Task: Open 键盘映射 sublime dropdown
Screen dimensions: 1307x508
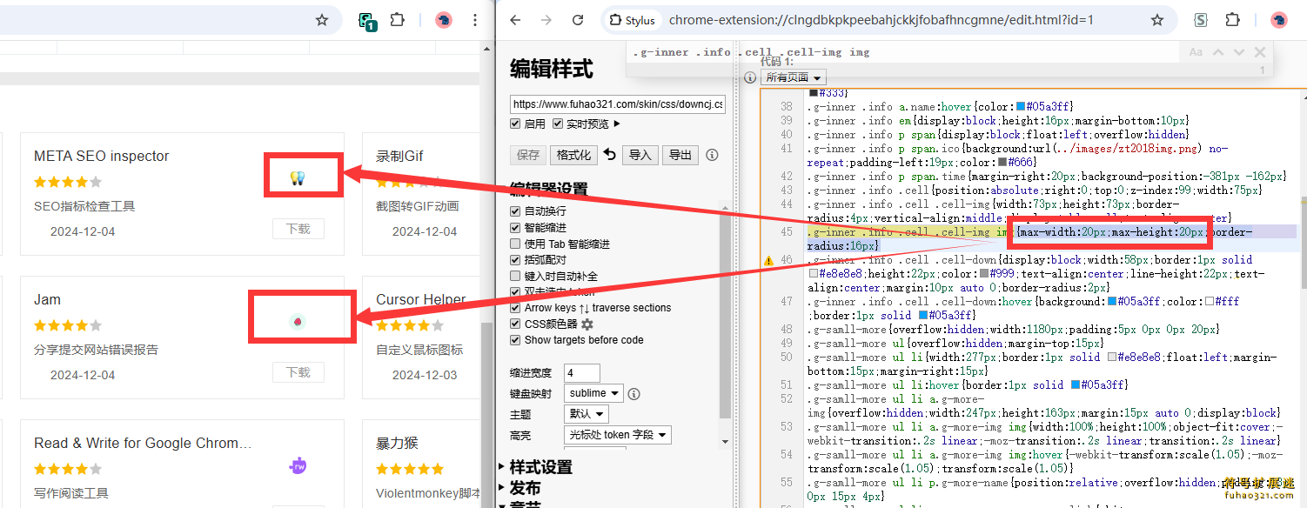Action: [x=593, y=393]
